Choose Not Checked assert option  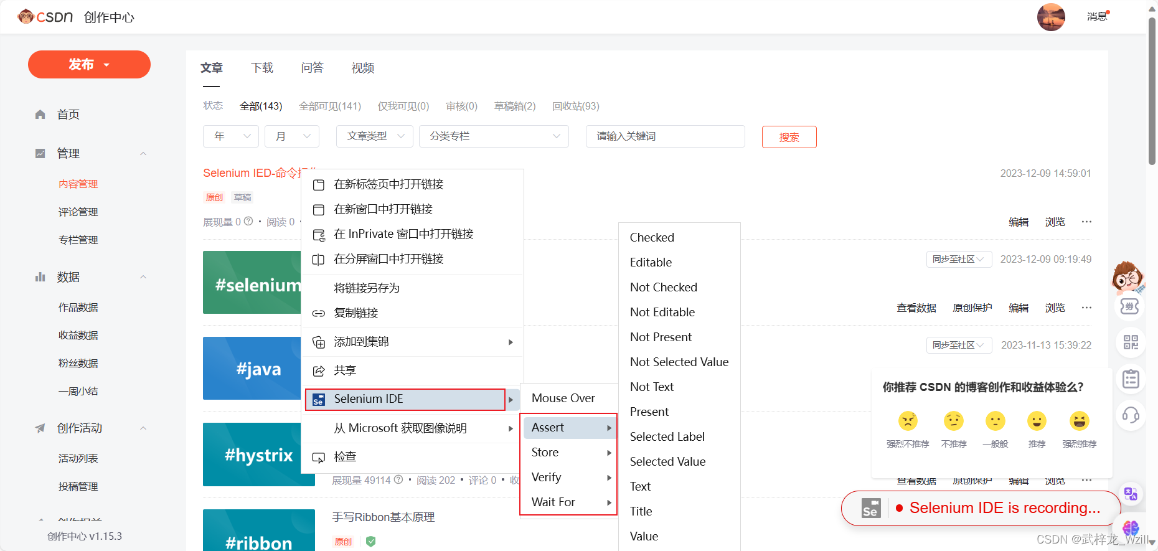(664, 288)
